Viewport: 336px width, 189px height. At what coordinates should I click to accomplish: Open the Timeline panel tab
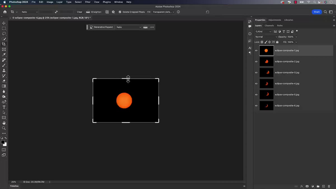click(x=14, y=186)
